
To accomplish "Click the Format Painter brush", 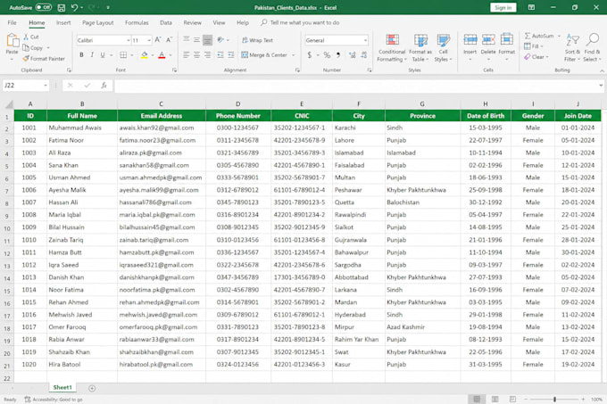I will pos(26,58).
